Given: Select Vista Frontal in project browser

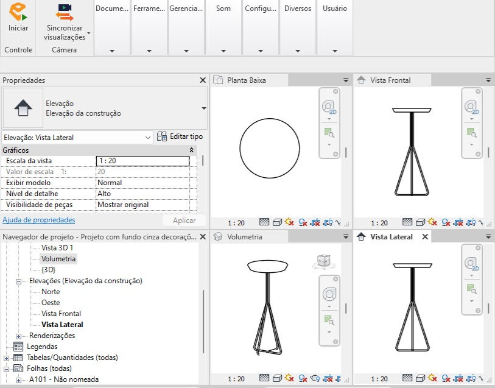Looking at the screenshot, I should pos(61,314).
